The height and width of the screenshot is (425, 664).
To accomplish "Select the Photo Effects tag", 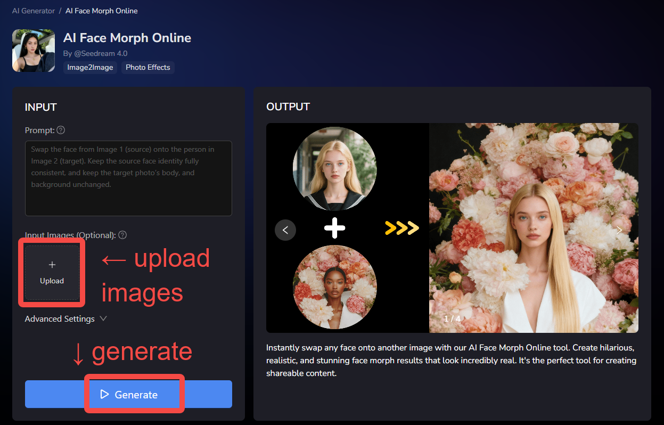I will [147, 68].
